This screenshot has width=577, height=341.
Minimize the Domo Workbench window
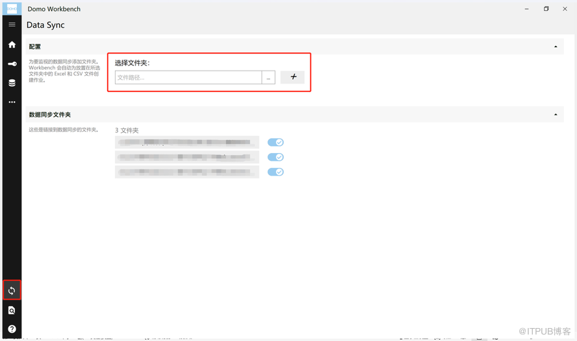[x=526, y=9]
